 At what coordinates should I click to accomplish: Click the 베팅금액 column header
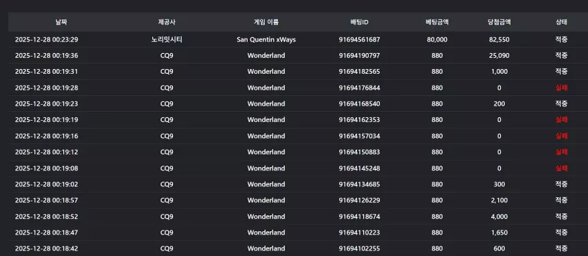(437, 22)
